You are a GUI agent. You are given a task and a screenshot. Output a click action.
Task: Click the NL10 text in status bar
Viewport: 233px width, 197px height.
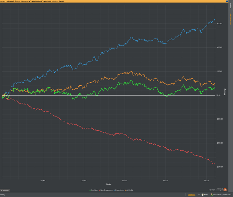[206, 195]
